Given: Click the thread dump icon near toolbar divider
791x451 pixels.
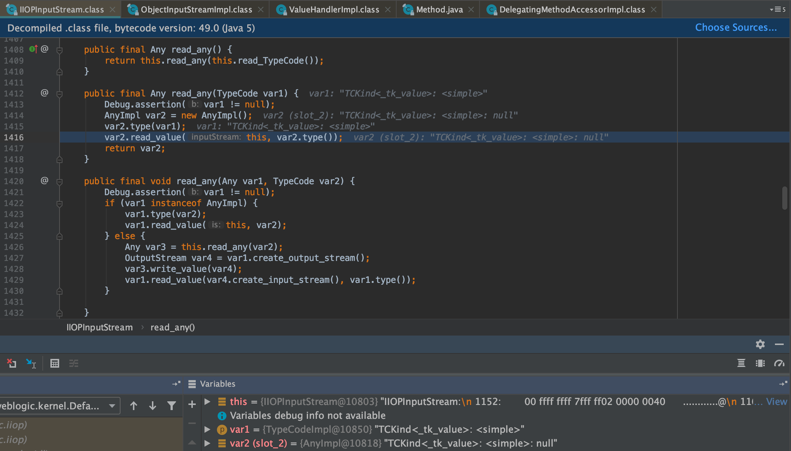Looking at the screenshot, I should tap(741, 363).
